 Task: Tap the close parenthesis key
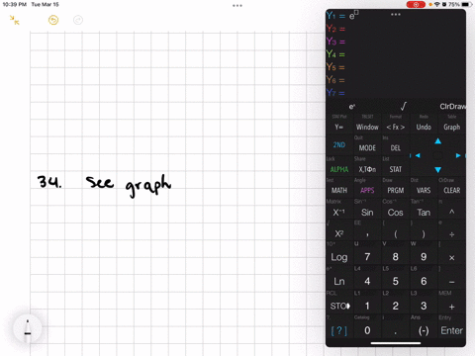coord(424,234)
